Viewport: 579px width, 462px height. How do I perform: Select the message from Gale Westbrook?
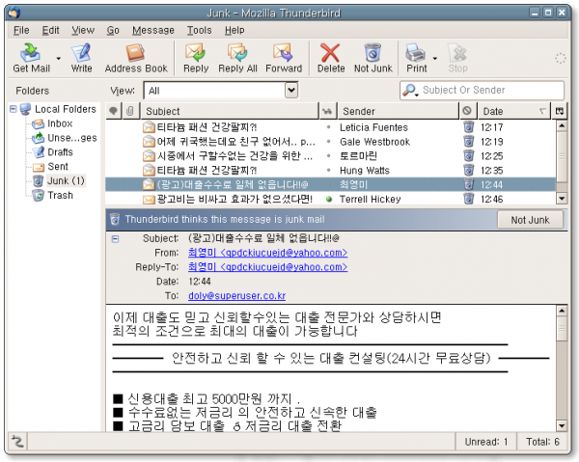[x=330, y=142]
